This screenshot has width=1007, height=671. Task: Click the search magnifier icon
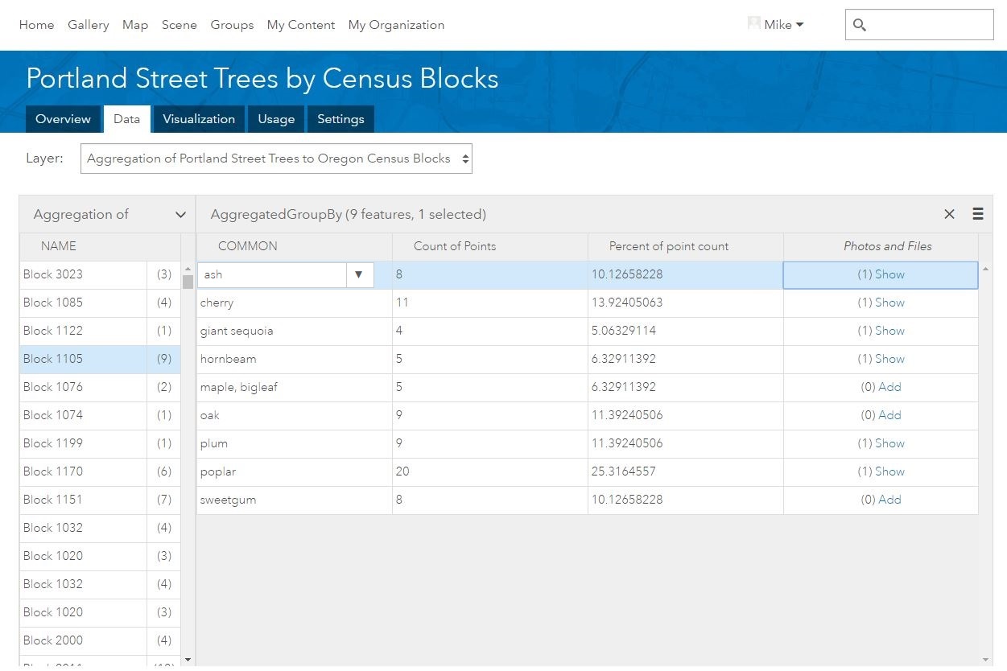pyautogui.click(x=859, y=25)
